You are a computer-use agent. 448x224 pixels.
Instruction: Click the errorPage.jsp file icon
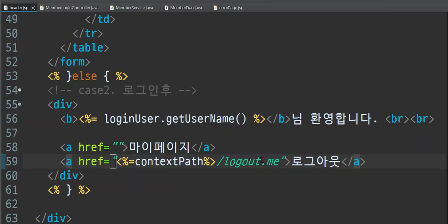(215, 8)
